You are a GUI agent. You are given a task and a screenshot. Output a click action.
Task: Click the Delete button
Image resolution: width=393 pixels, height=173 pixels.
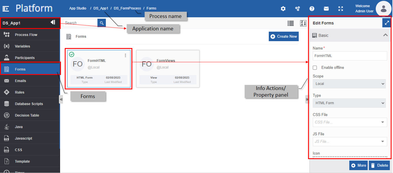coord(379,165)
